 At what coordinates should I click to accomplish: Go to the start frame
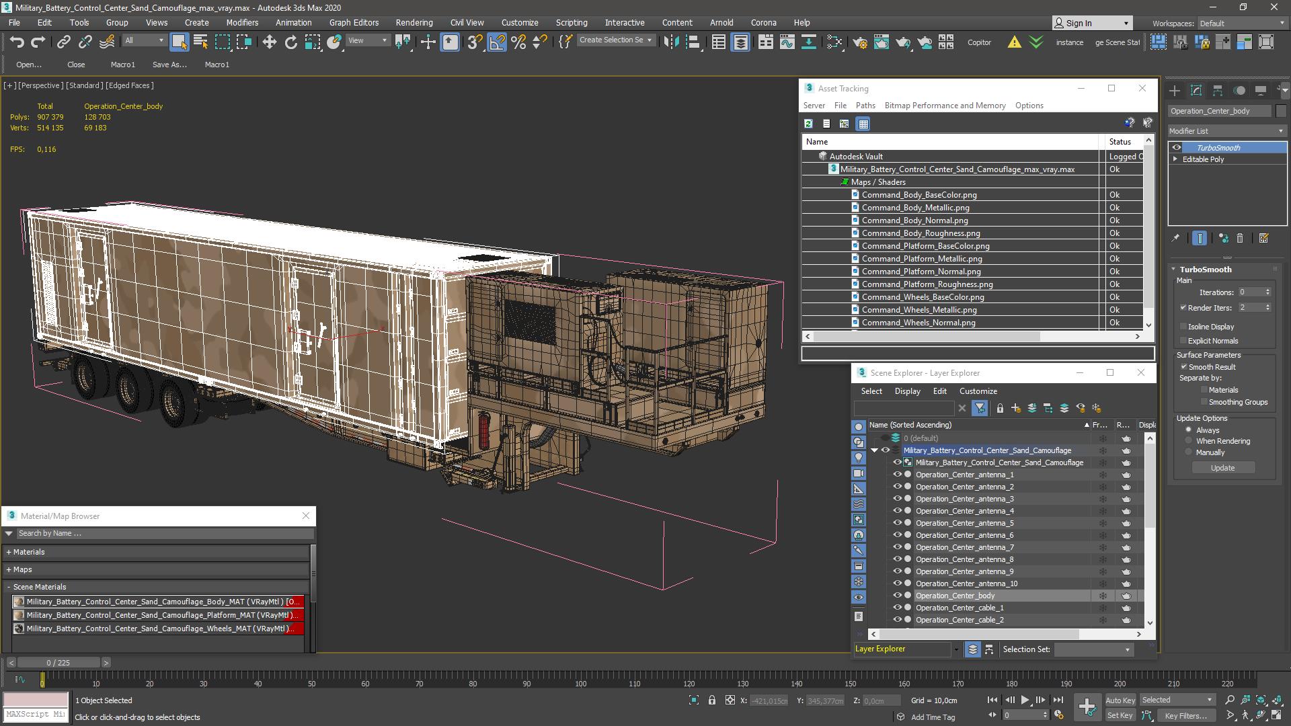992,700
